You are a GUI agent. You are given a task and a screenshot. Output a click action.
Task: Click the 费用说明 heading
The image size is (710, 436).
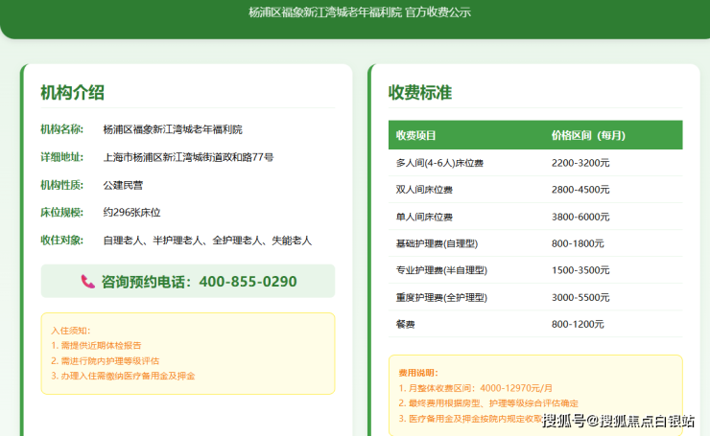tap(418, 373)
